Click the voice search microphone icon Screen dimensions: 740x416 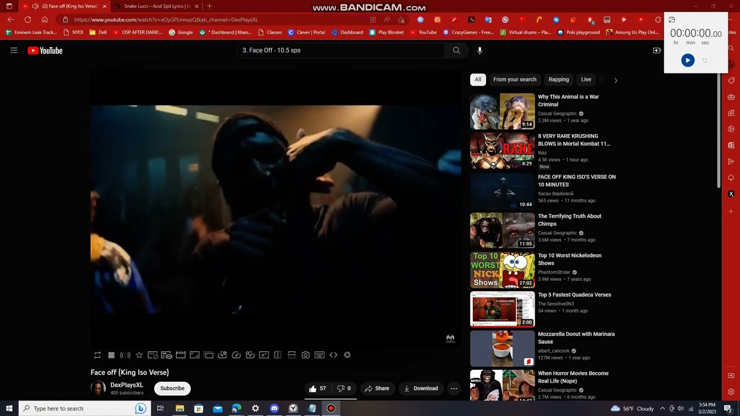[479, 50]
